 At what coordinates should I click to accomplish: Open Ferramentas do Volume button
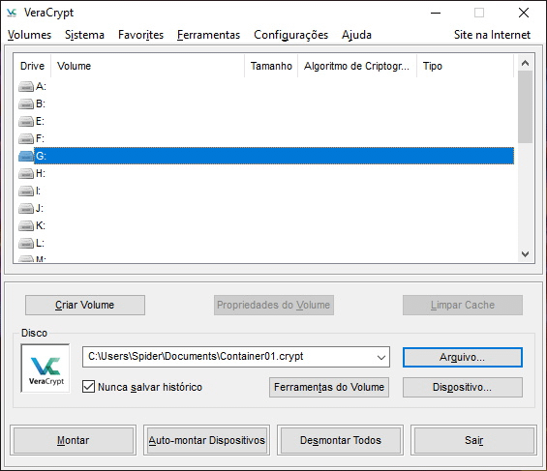coord(329,387)
